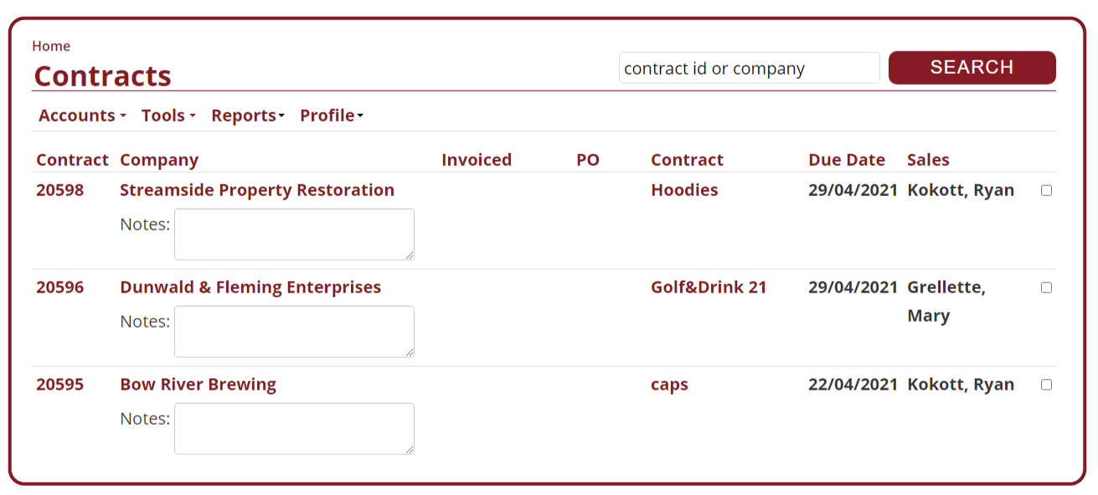Open the Hoodies contract link
The image size is (1098, 495).
point(684,190)
